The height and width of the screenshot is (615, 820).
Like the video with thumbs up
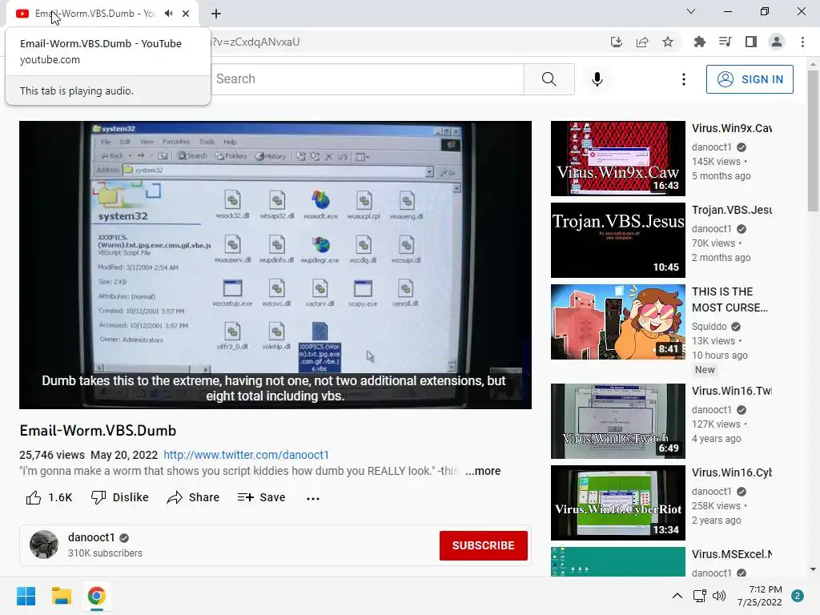(49, 498)
